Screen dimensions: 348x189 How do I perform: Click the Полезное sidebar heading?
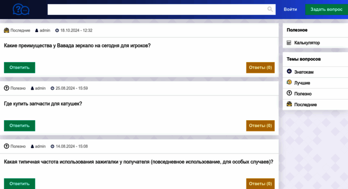pos(297,30)
